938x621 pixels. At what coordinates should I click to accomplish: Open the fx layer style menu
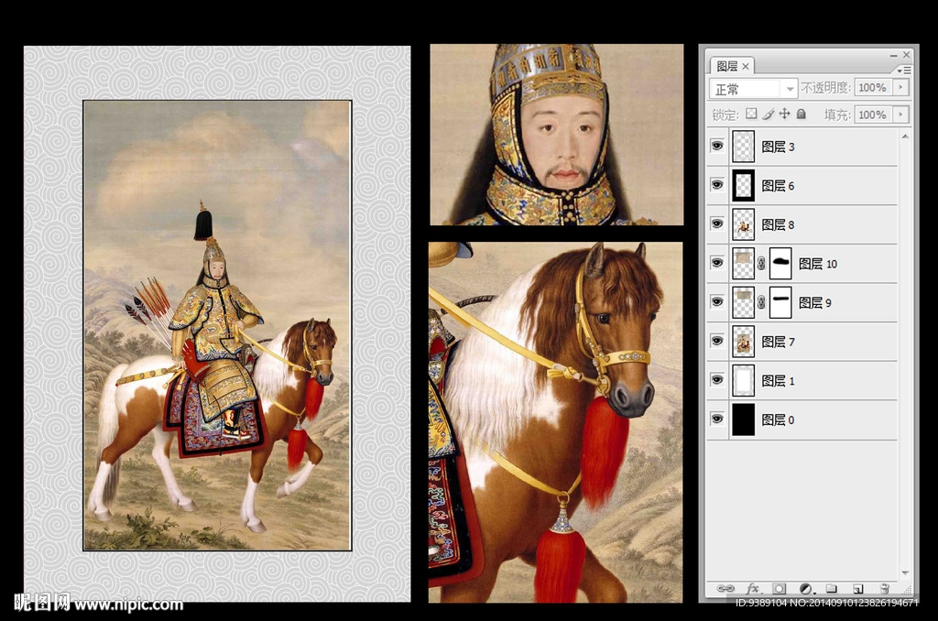click(753, 589)
